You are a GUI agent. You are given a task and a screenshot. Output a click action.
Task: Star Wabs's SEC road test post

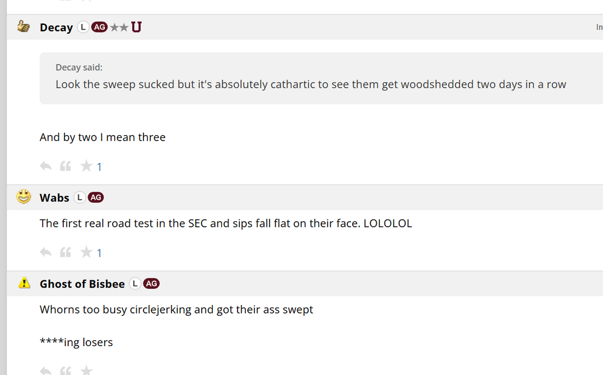86,252
